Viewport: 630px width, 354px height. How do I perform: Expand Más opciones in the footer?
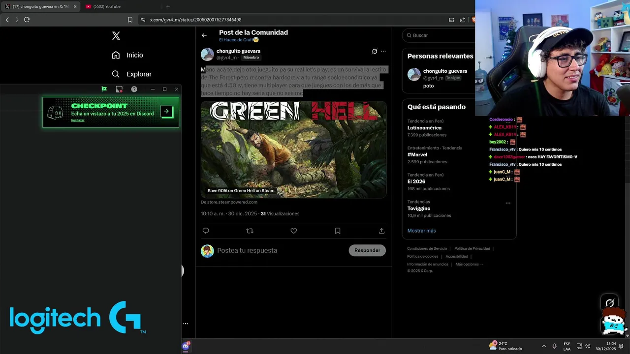(x=469, y=265)
